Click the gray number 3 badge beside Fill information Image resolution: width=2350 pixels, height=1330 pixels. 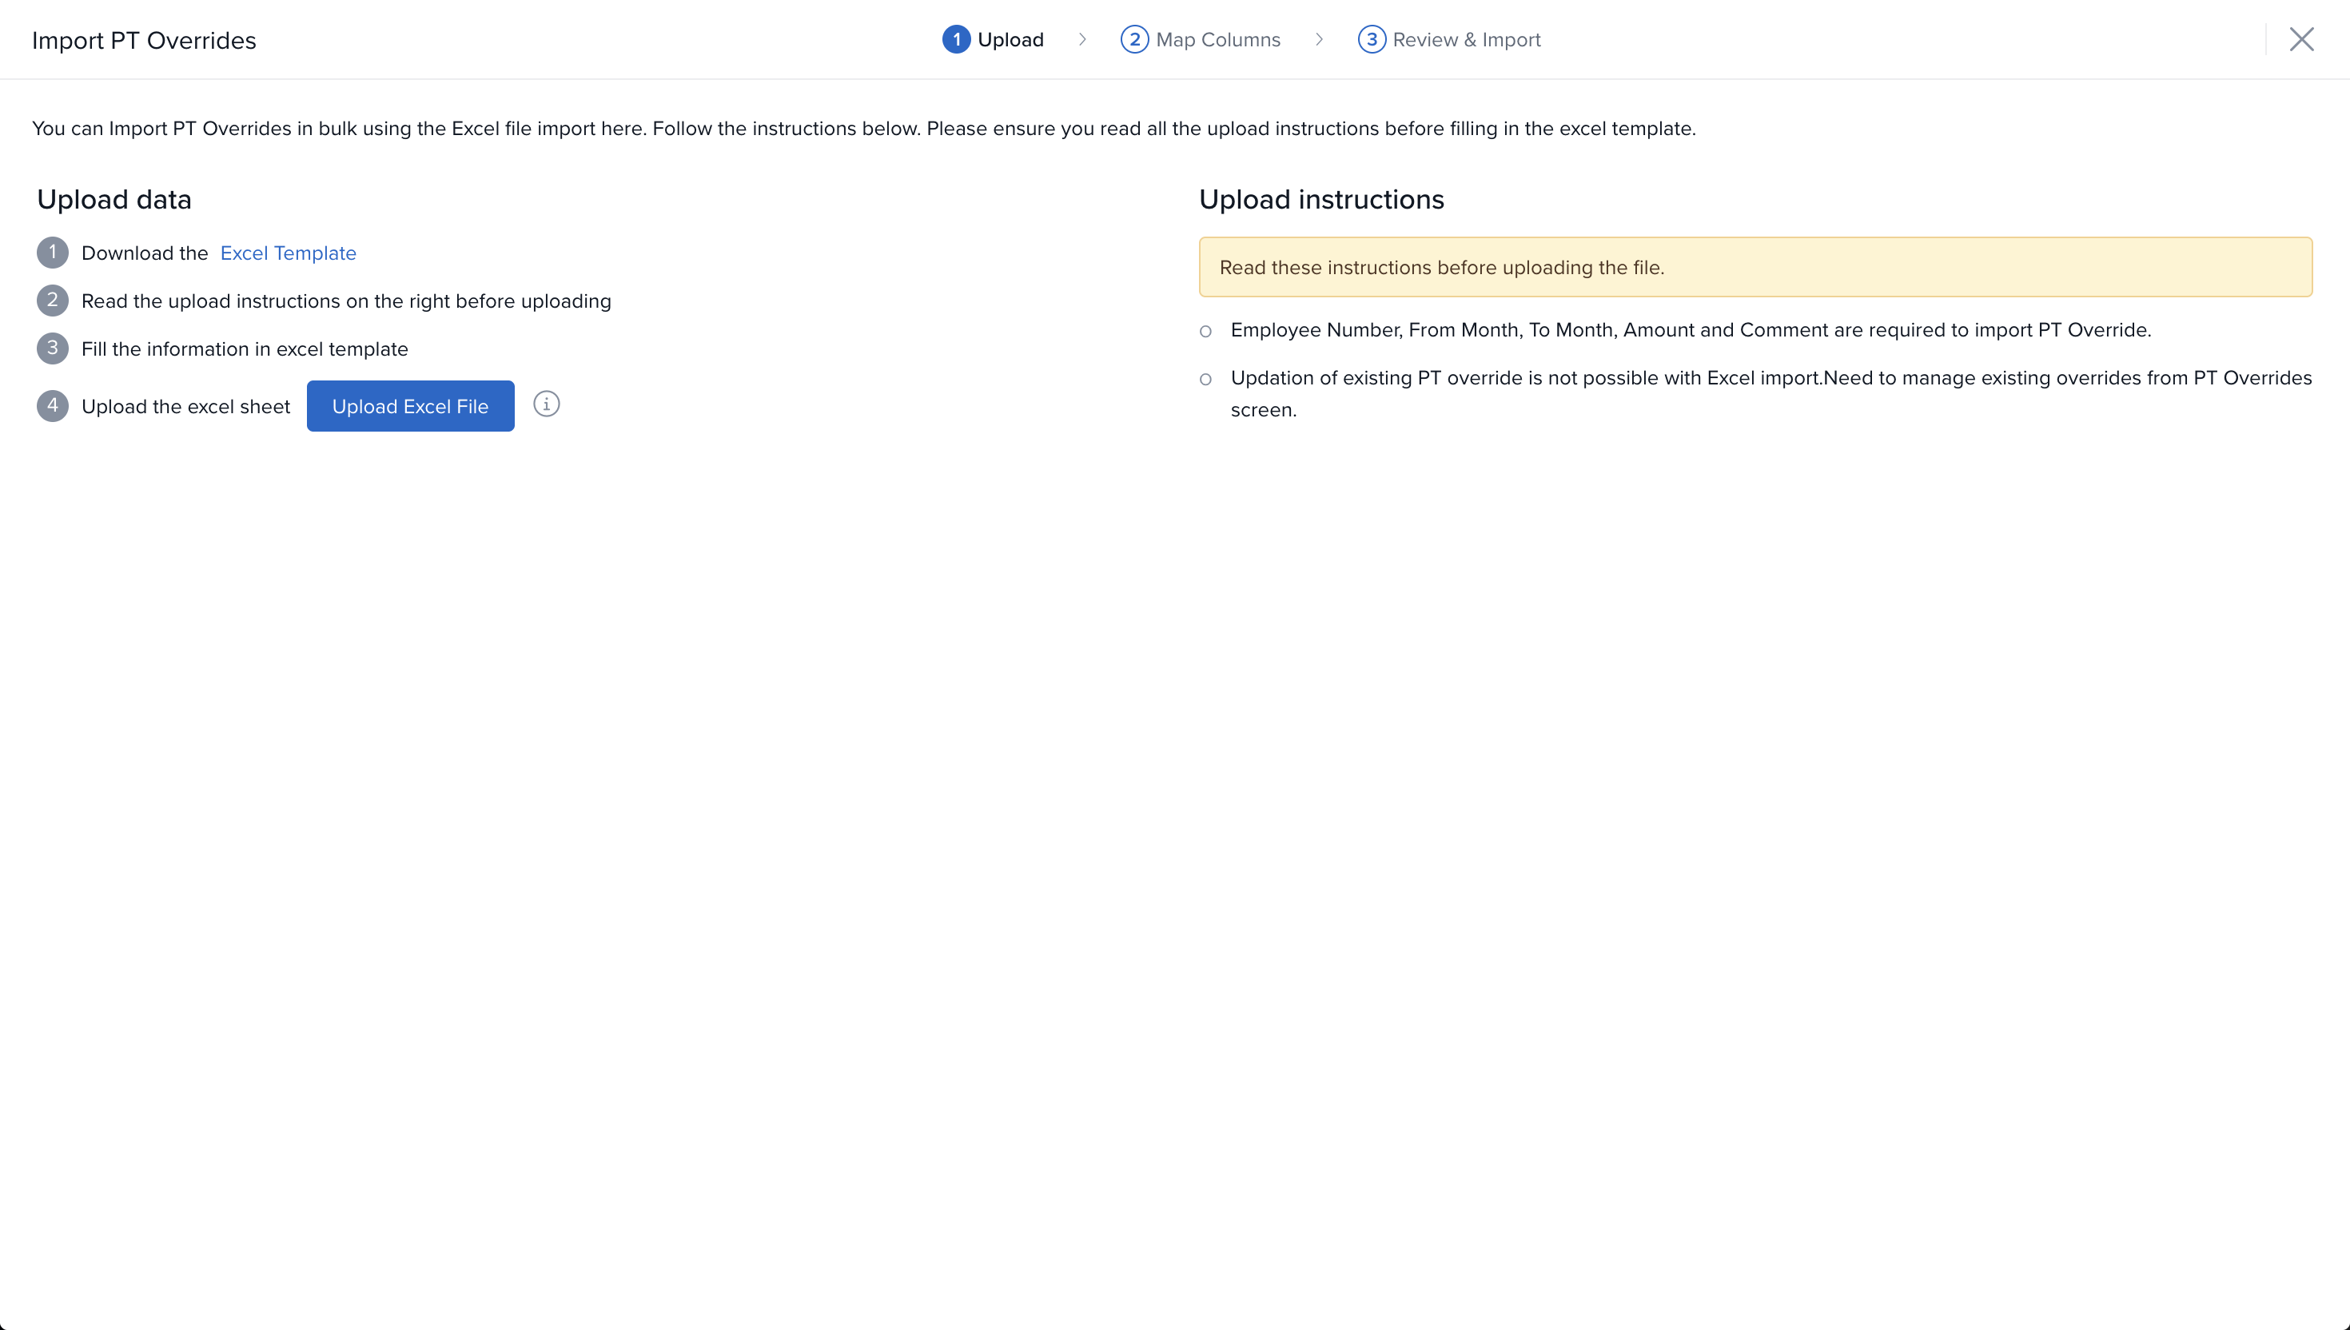[52, 348]
